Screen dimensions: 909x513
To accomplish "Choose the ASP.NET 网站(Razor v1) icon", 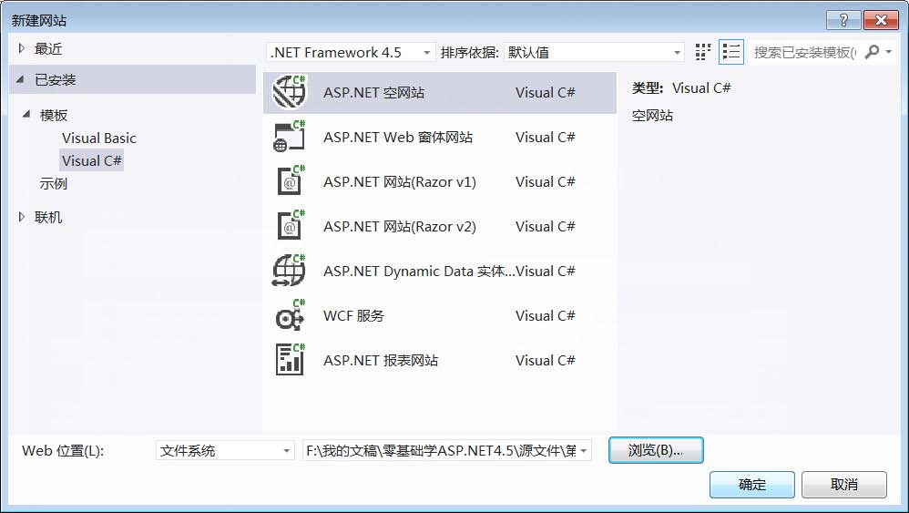I will pos(290,181).
